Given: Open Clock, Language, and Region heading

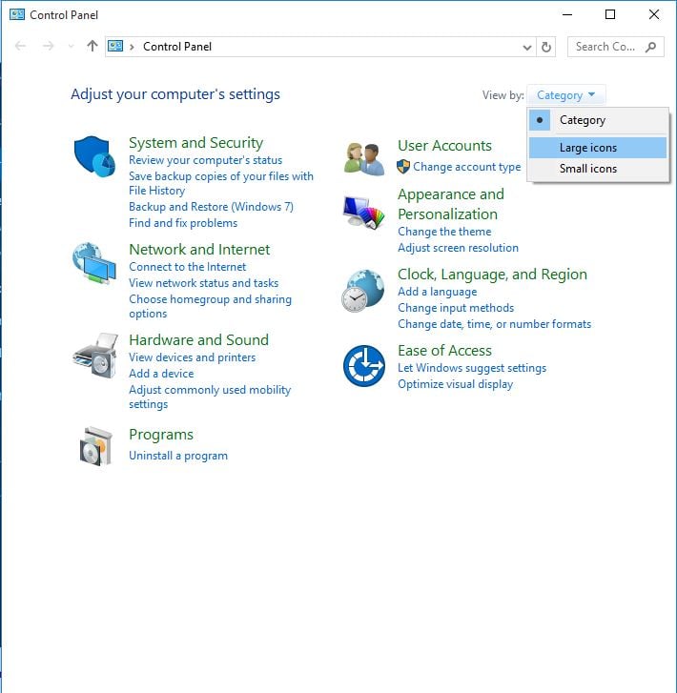Looking at the screenshot, I should coord(492,275).
